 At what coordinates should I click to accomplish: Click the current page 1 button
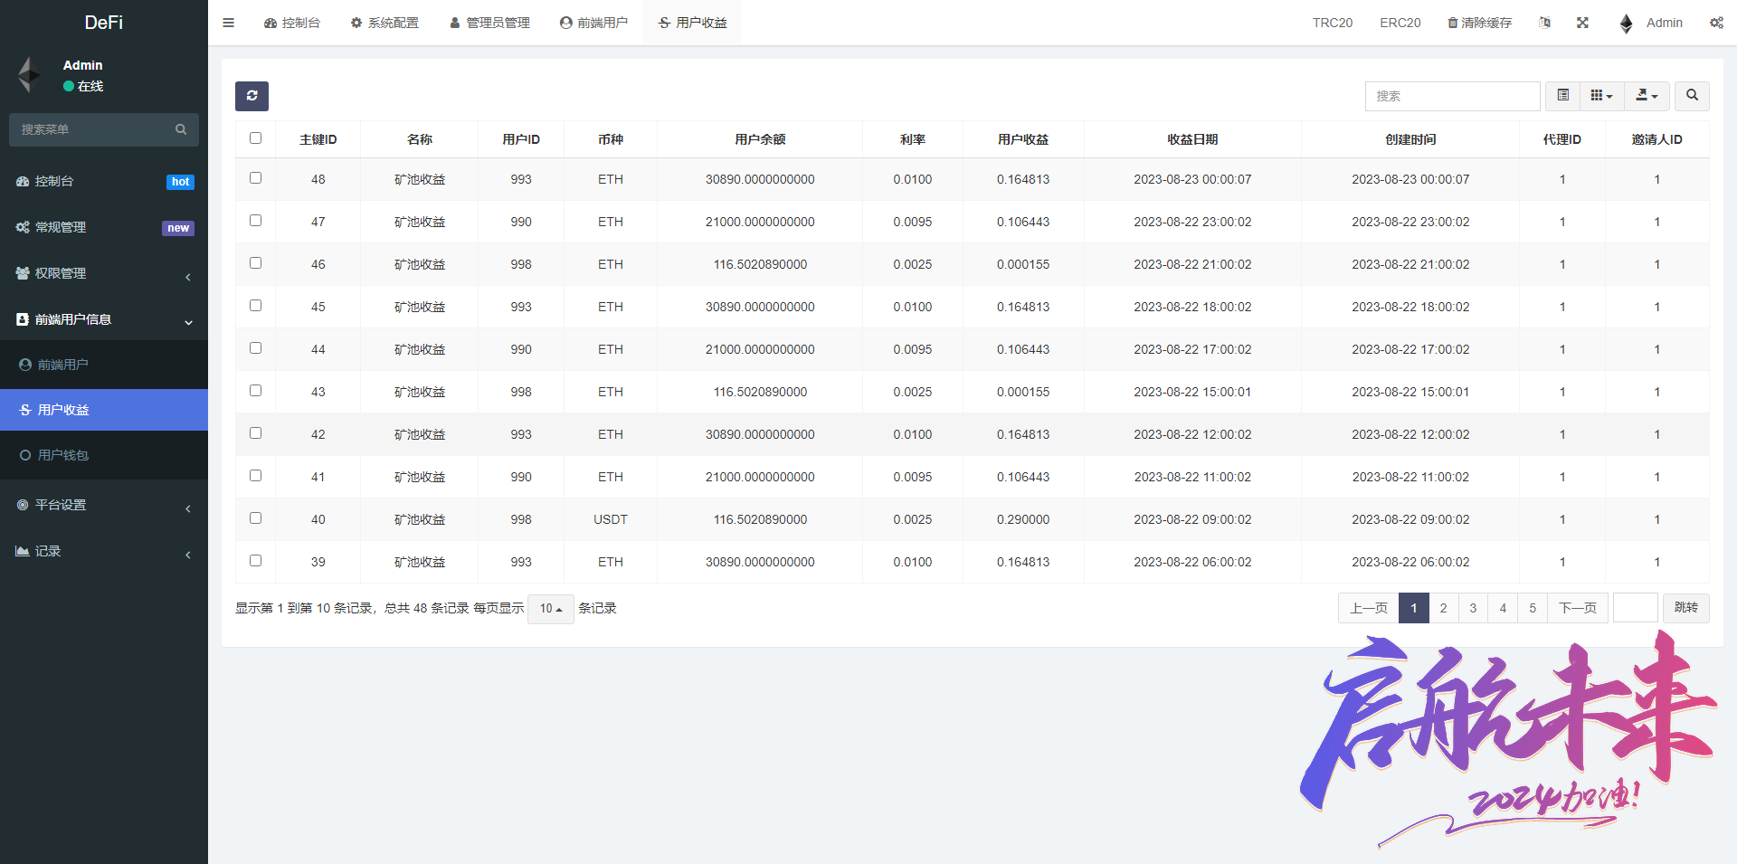click(x=1414, y=608)
